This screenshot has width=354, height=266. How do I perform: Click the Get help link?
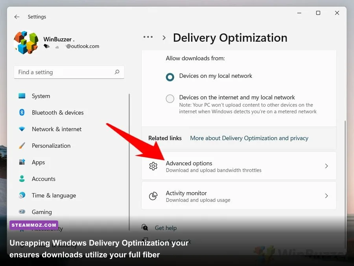coord(166,228)
